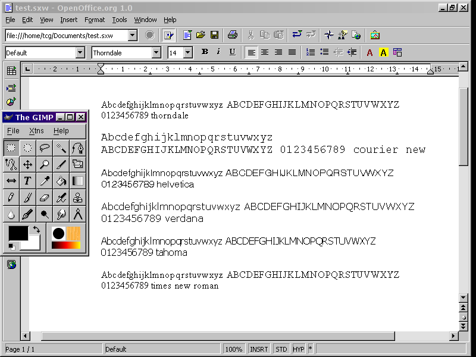Image resolution: width=476 pixels, height=357 pixels.
Task: Save the document in OpenOffice
Action: click(x=214, y=35)
